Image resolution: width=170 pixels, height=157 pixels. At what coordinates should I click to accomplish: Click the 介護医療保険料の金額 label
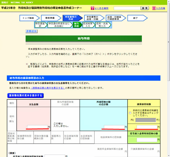(142, 149)
